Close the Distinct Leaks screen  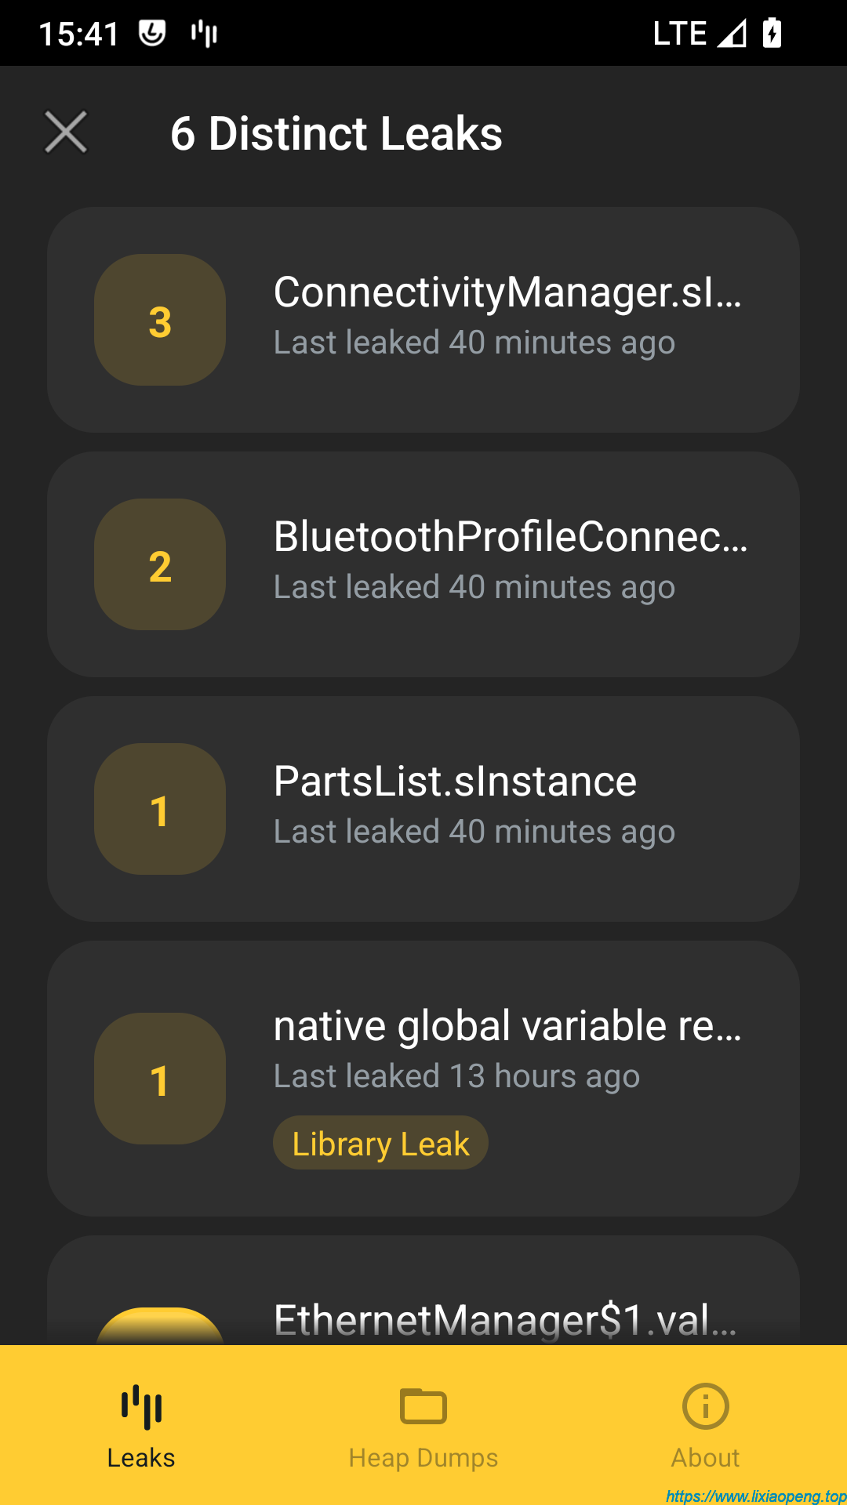pos(66,132)
